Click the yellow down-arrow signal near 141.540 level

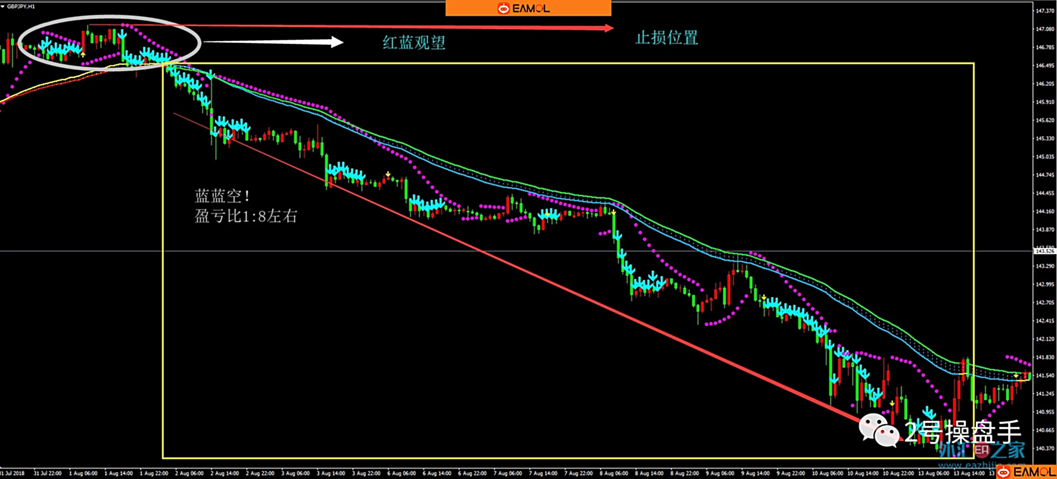pos(1016,375)
